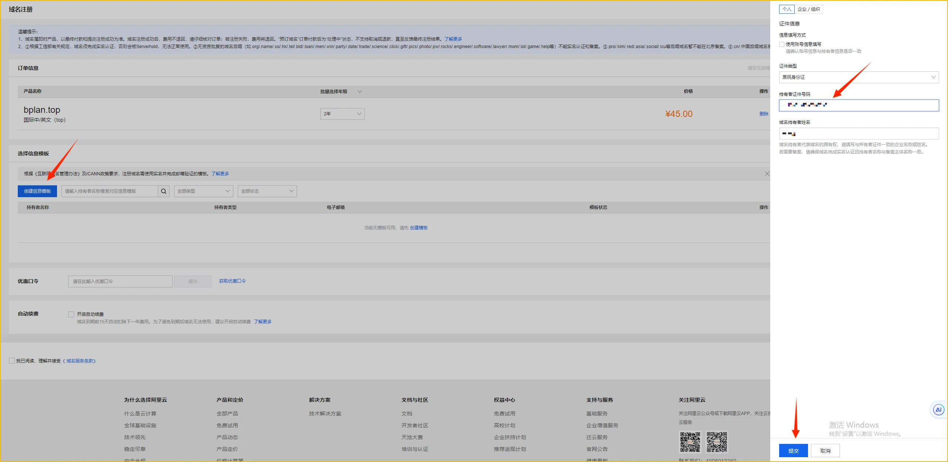Click 官网公告 footer link
Viewport: 948px width, 462px height.
(x=597, y=449)
